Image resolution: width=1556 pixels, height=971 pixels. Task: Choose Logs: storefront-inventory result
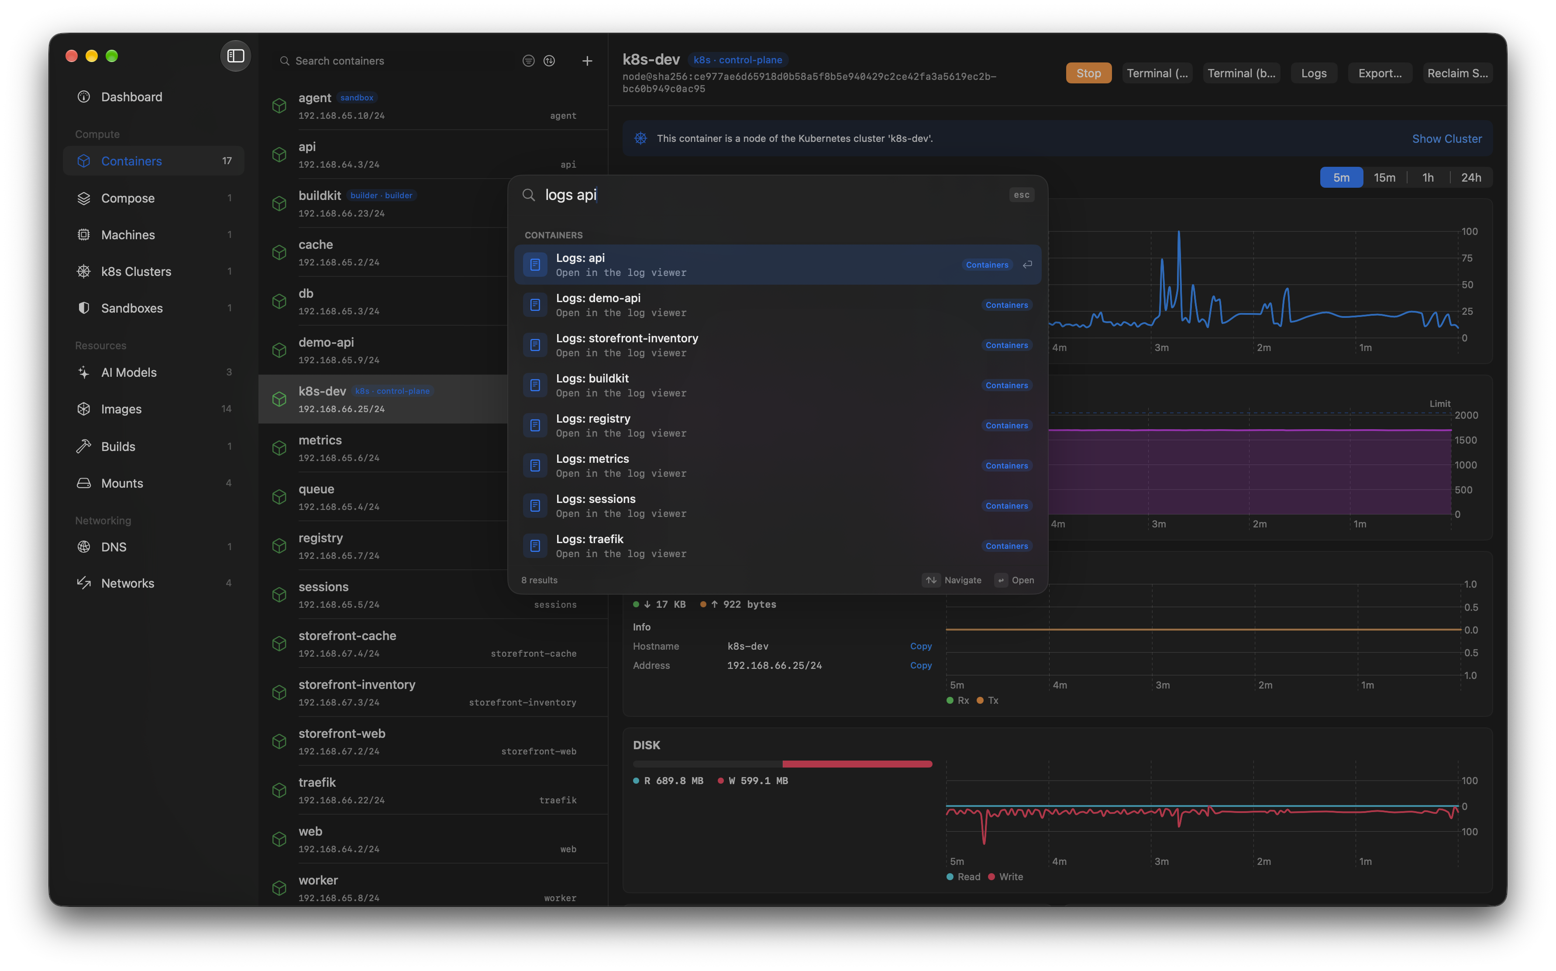(x=778, y=345)
